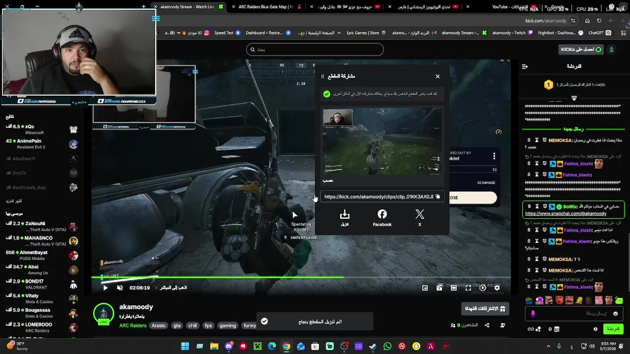Open the clip preview thumbnail
The height and width of the screenshot is (354, 630).
(x=382, y=142)
